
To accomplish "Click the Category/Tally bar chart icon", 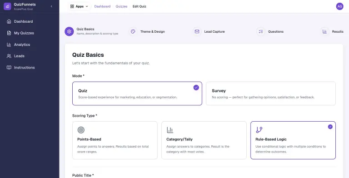I will (x=170, y=130).
